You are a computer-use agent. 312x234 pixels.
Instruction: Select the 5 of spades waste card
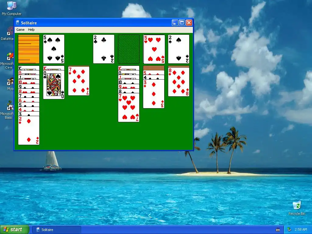(54, 49)
